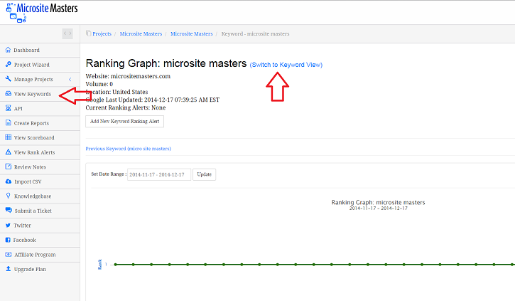Click the Rank axis label on graph
Viewport: 515px width, 301px height.
pyautogui.click(x=100, y=264)
